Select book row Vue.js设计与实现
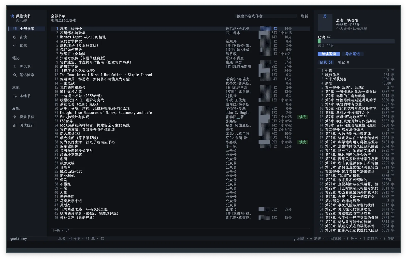 pos(180,117)
